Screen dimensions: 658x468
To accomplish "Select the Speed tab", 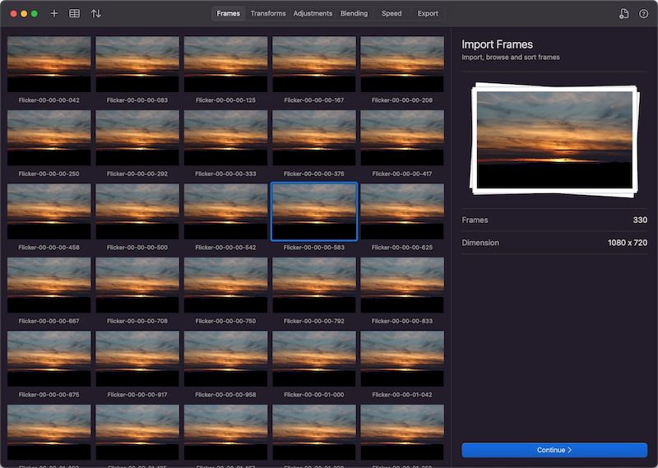I will click(x=392, y=14).
